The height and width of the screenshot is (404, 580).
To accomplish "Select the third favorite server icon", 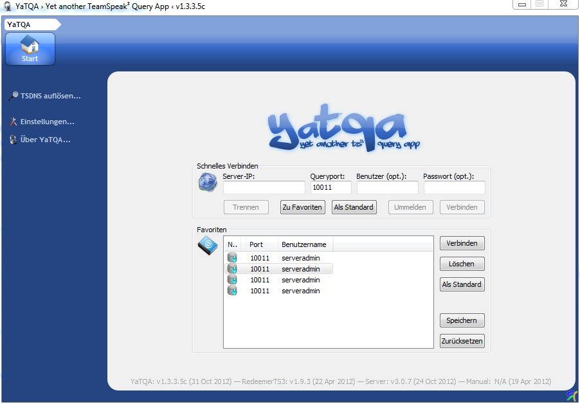I will click(232, 280).
